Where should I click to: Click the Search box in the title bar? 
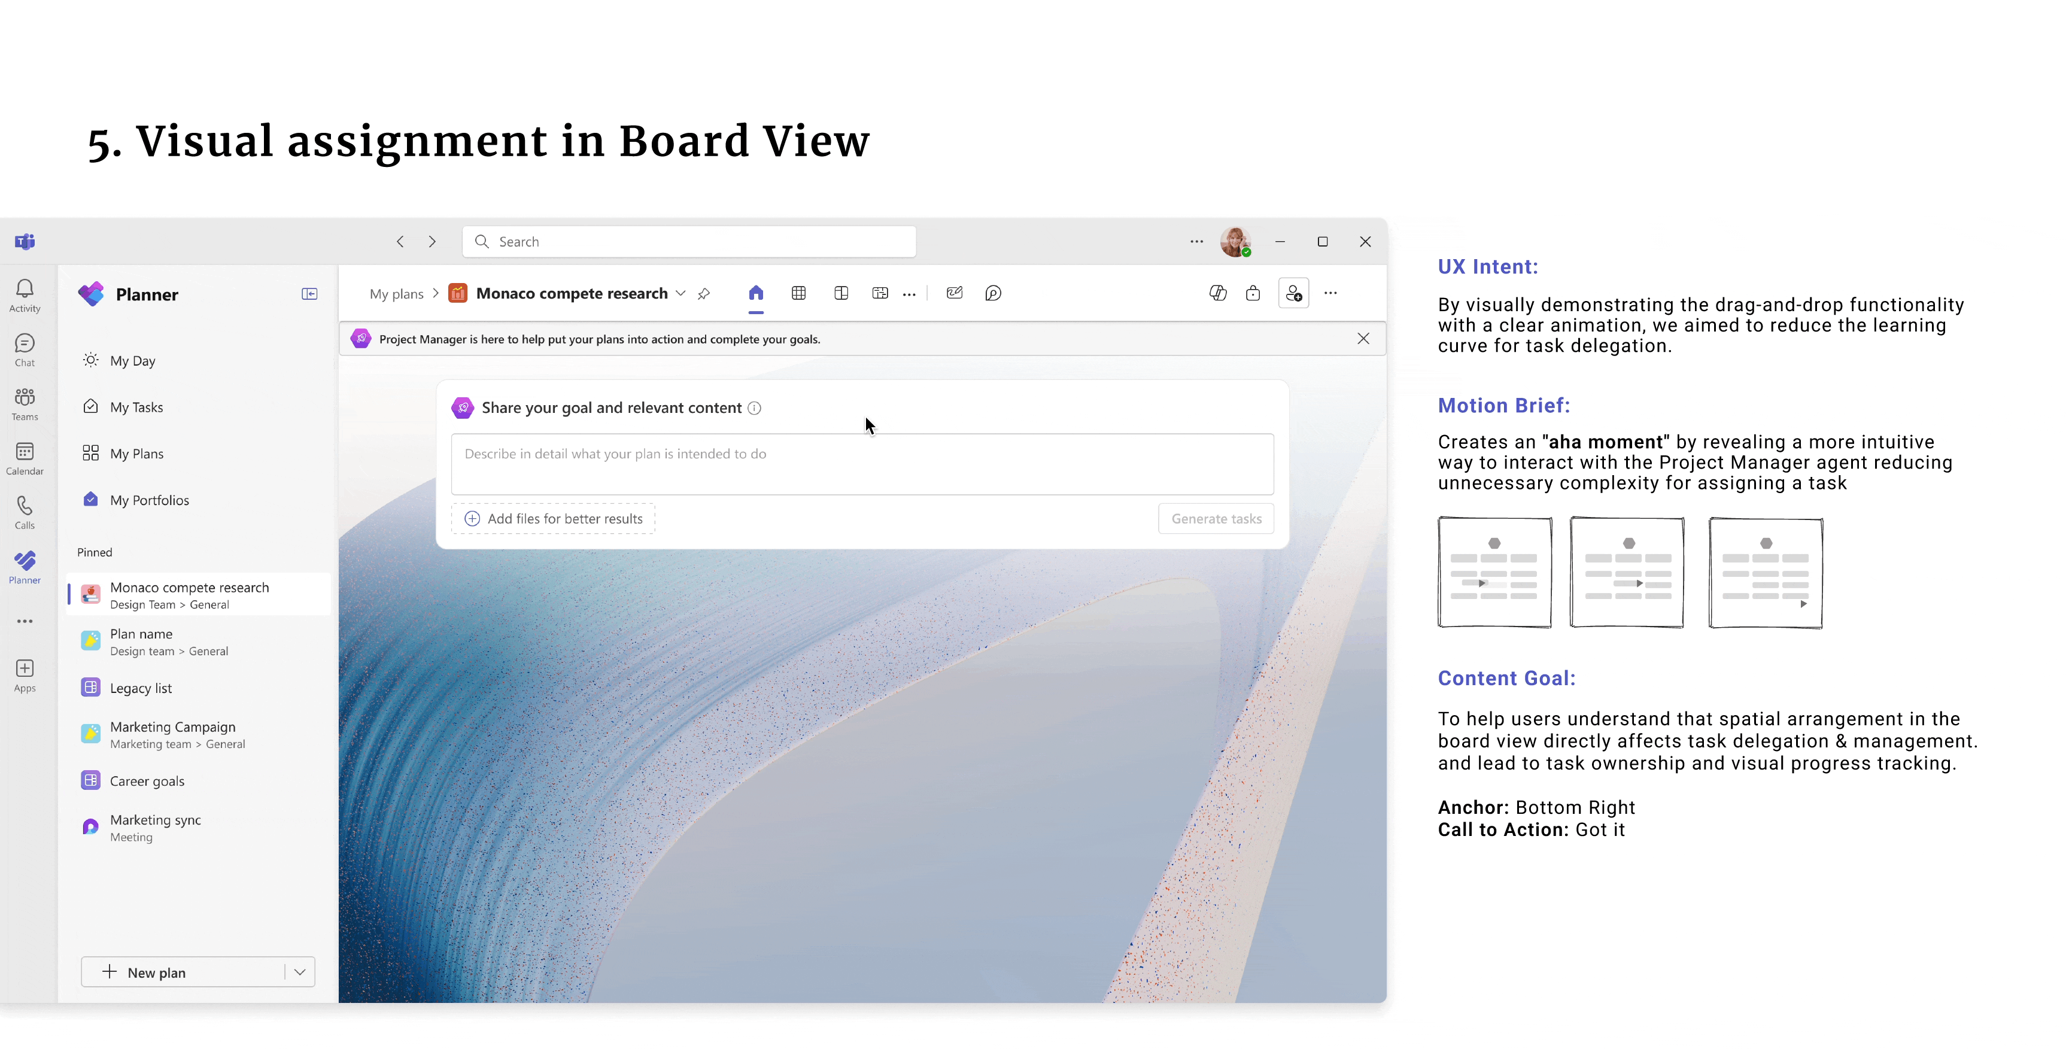click(x=689, y=241)
